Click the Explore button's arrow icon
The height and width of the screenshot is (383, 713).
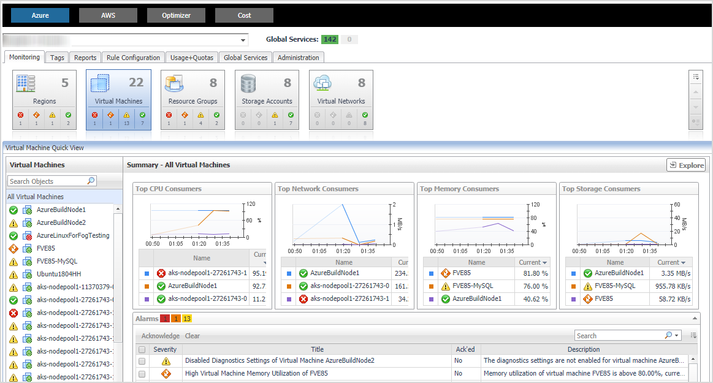[673, 165]
